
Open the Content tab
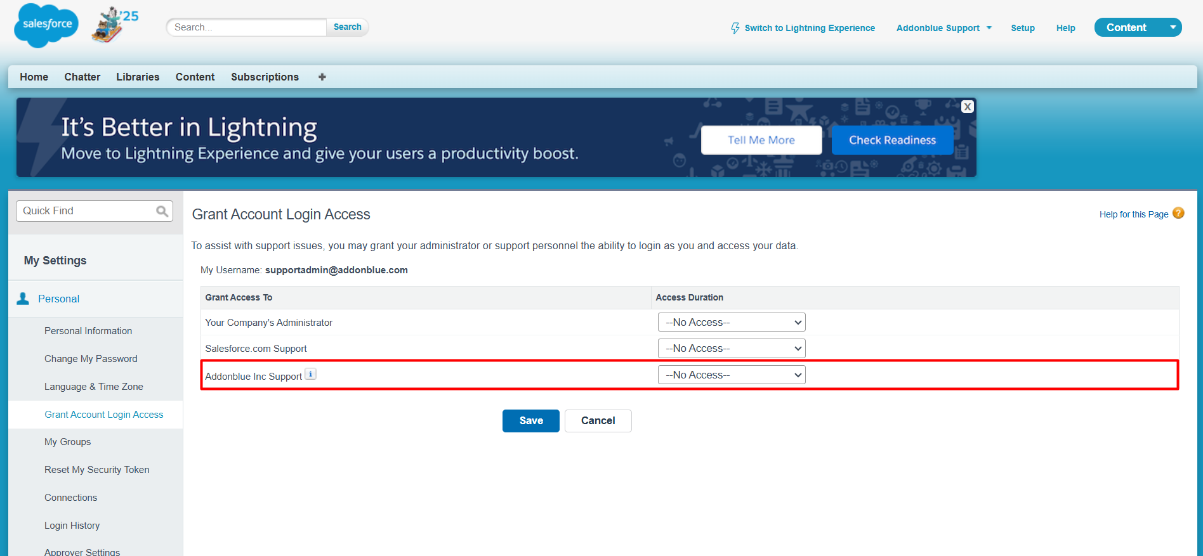[195, 77]
